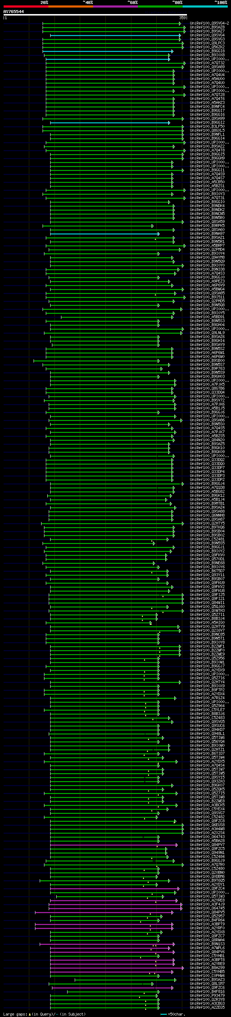Click the white query sequence bar
231x1017 pixels.
95,15
